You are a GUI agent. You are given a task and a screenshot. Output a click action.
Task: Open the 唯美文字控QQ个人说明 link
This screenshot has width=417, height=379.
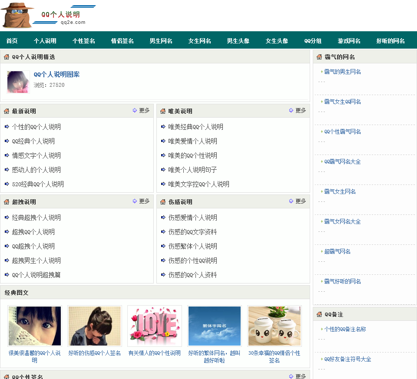pos(199,184)
